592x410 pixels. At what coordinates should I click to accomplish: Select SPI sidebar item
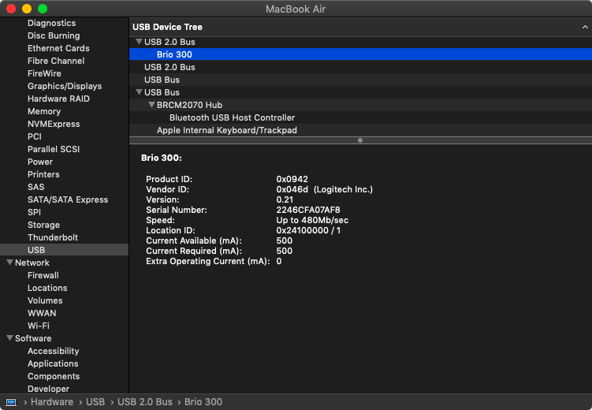[34, 212]
